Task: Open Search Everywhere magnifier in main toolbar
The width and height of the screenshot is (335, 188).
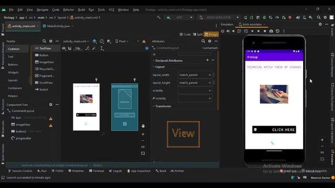Action: point(319,17)
